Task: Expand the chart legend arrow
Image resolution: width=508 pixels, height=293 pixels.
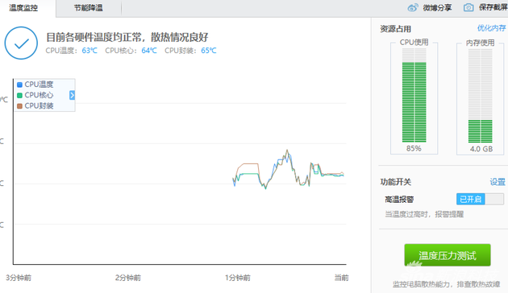Action: click(x=72, y=95)
